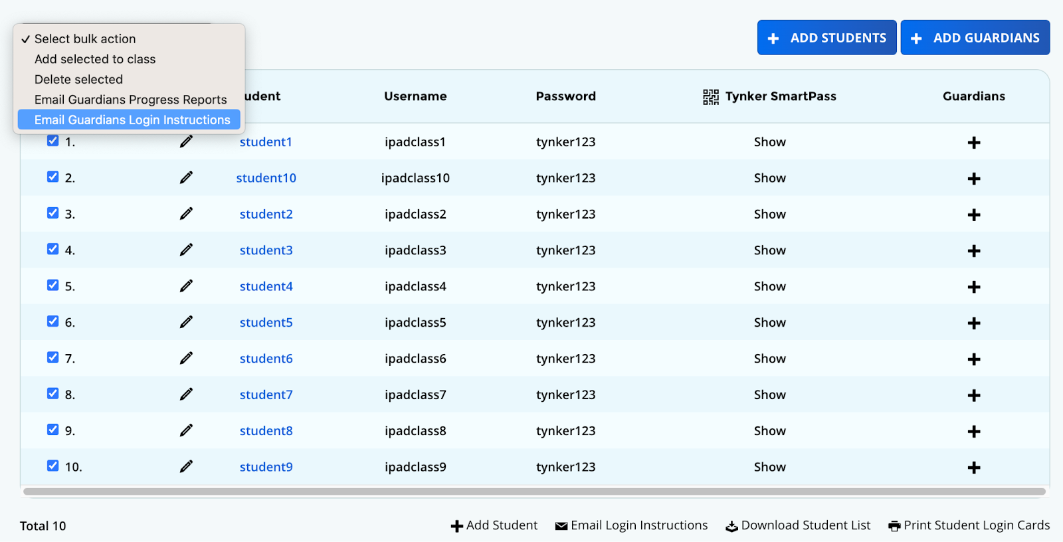The image size is (1063, 542).
Task: Edit student4 using the pencil icon
Action: 186,286
